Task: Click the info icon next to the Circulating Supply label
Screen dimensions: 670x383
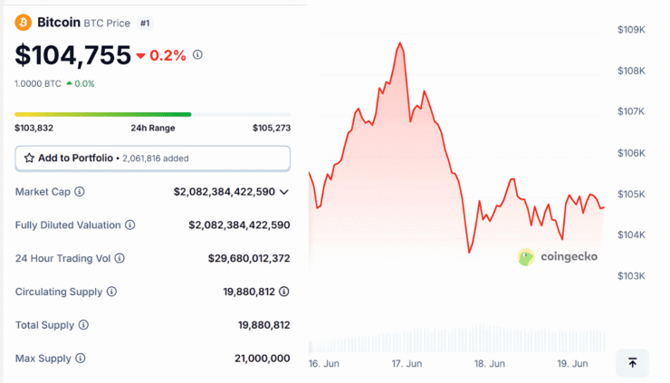Action: (111, 292)
